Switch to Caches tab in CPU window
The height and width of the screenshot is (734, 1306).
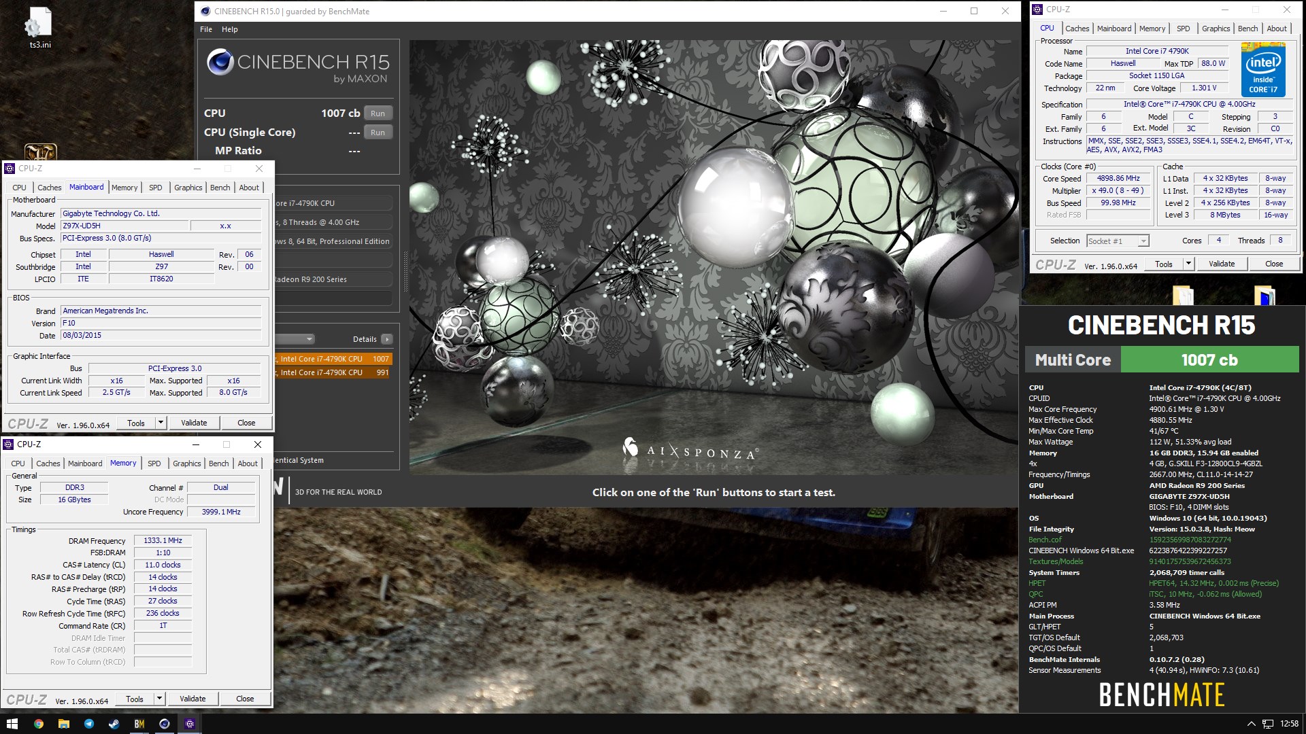[x=1077, y=29]
